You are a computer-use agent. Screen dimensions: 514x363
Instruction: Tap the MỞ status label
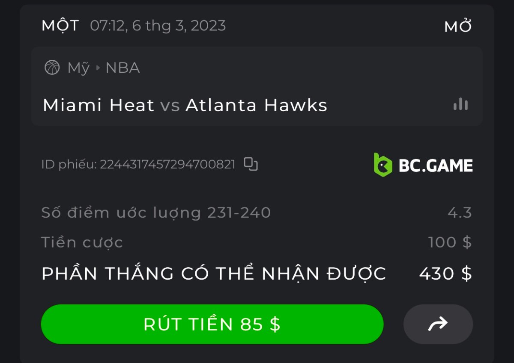click(x=458, y=26)
